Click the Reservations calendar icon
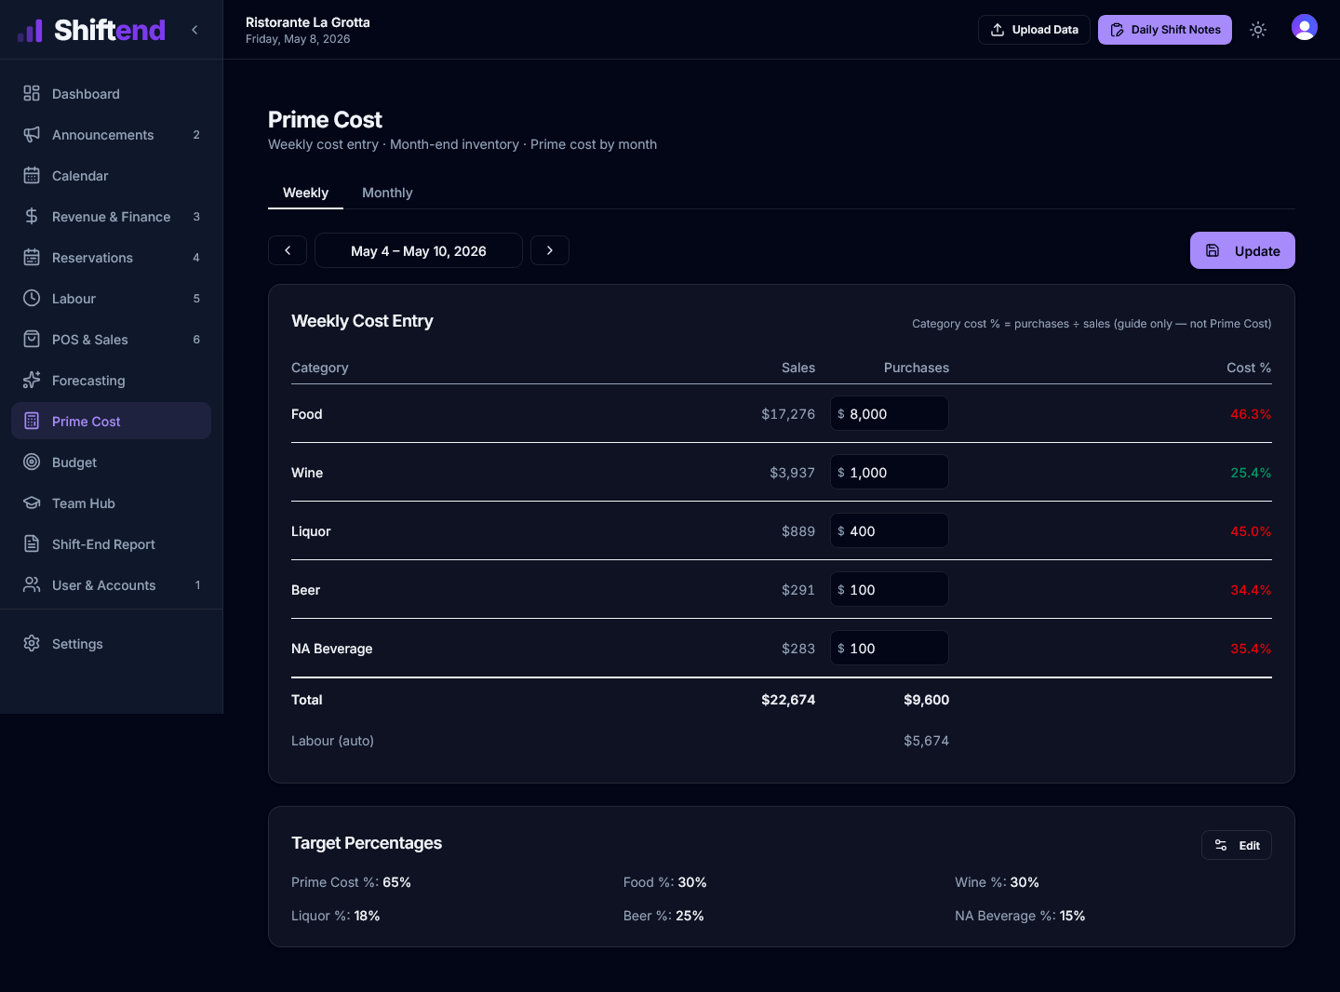Viewport: 1340px width, 992px height. (32, 257)
